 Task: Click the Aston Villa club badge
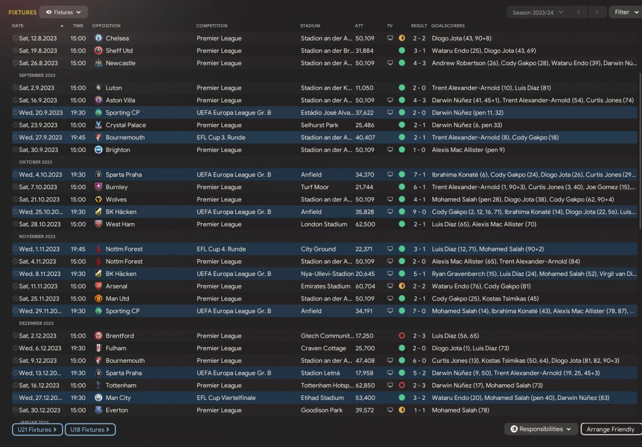[x=98, y=100]
